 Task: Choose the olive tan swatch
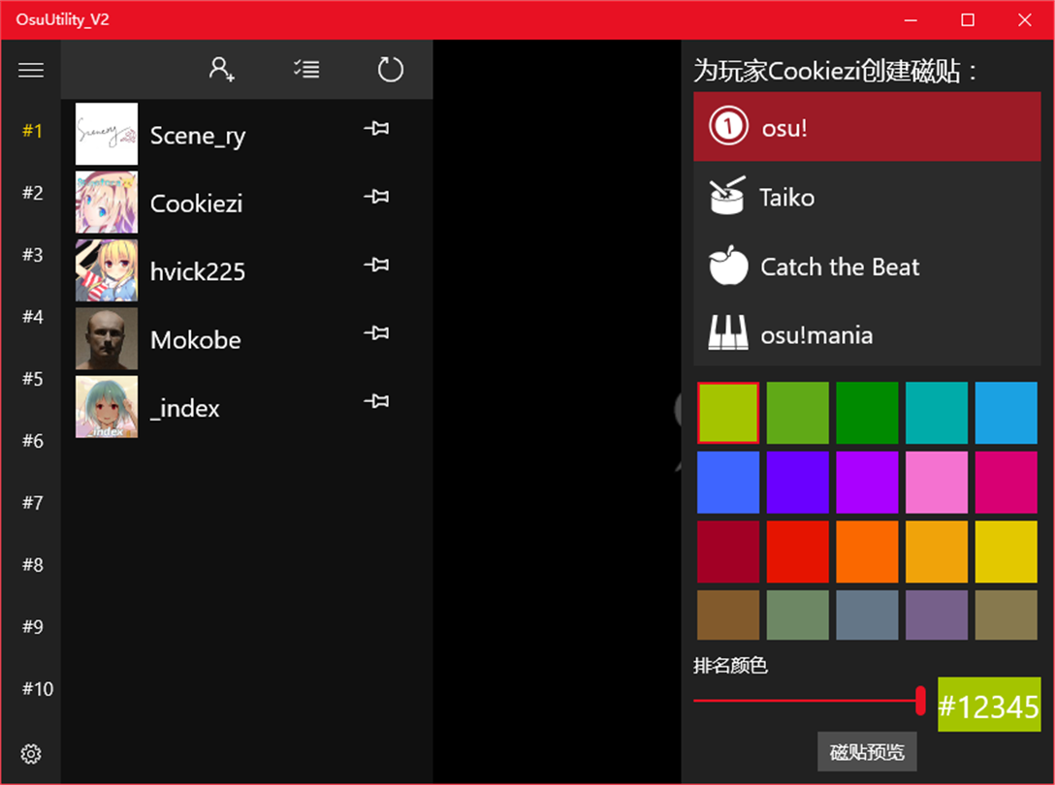point(1006,614)
